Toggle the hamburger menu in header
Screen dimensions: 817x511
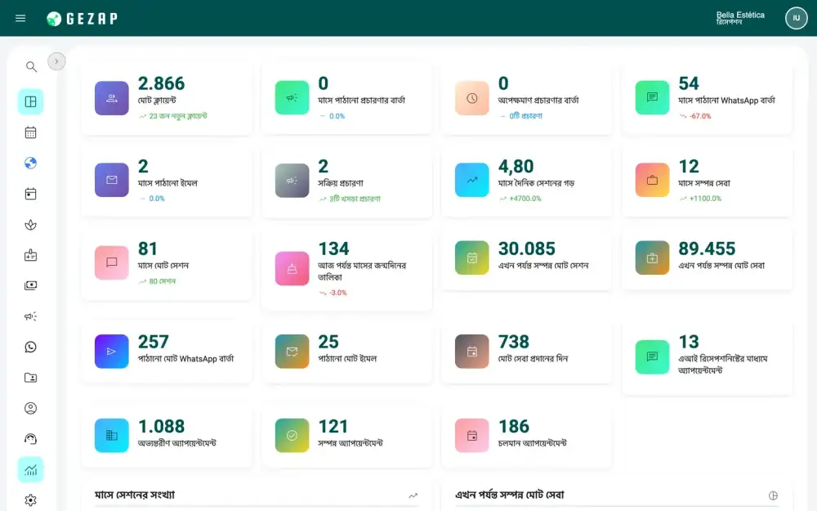20,18
